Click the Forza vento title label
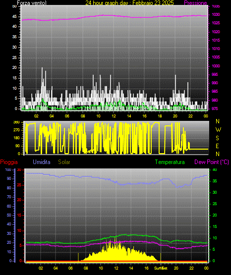231x275 pixels. (x=32, y=3)
